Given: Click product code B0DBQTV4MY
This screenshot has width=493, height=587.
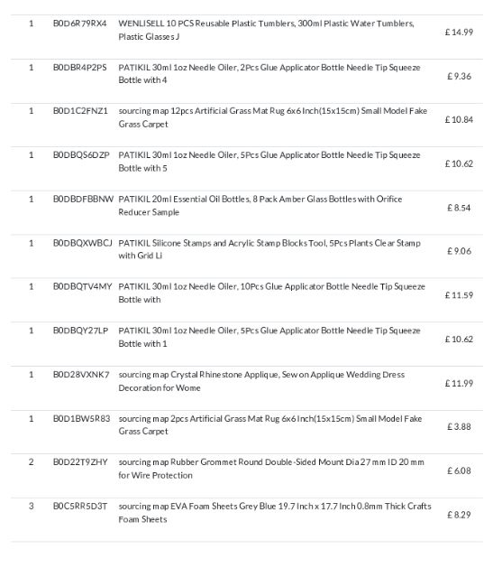Looking at the screenshot, I should [x=83, y=287].
